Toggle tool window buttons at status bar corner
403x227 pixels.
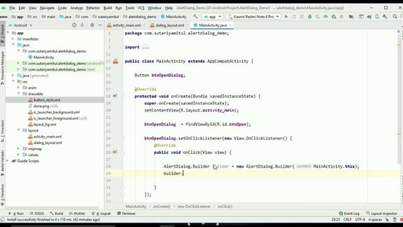[x=3, y=219]
